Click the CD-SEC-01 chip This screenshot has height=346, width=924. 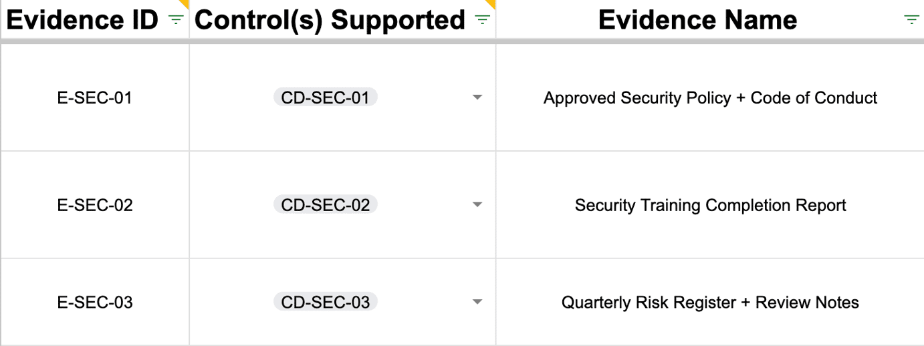click(x=325, y=98)
